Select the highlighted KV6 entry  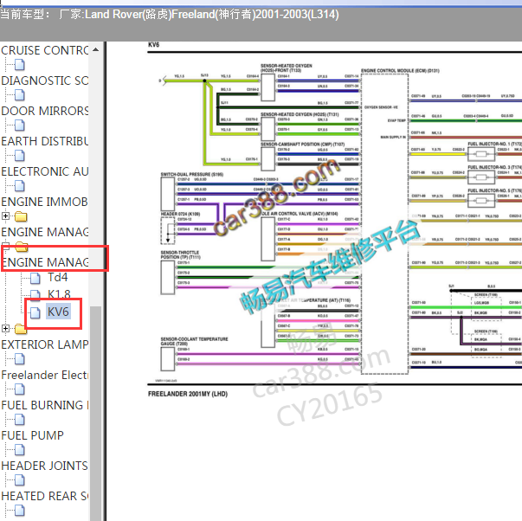[x=58, y=312]
